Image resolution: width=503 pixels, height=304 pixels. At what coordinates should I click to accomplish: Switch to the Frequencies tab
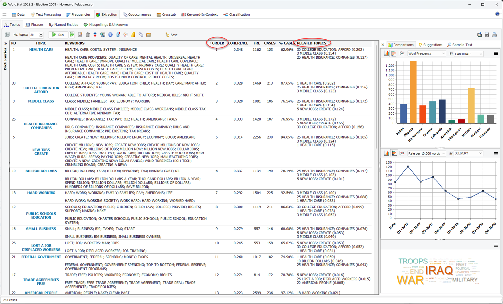(x=78, y=14)
